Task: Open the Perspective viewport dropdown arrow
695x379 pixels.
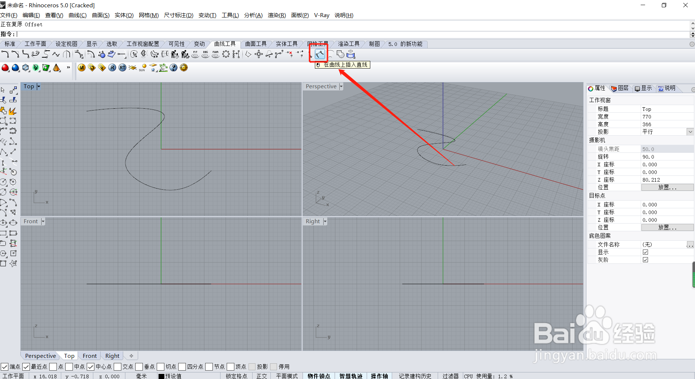Action: pyautogui.click(x=341, y=86)
